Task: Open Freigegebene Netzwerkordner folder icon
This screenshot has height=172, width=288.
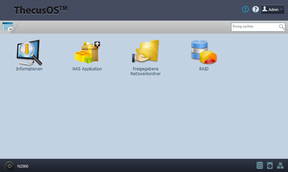Action: (x=146, y=51)
